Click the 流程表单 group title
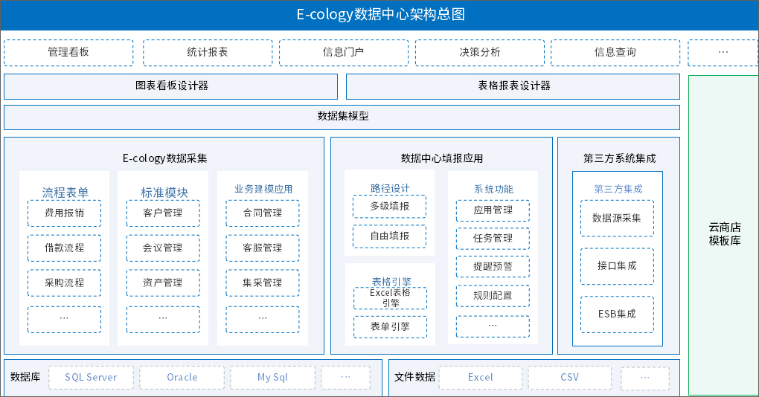This screenshot has width=759, height=397. tap(65, 193)
